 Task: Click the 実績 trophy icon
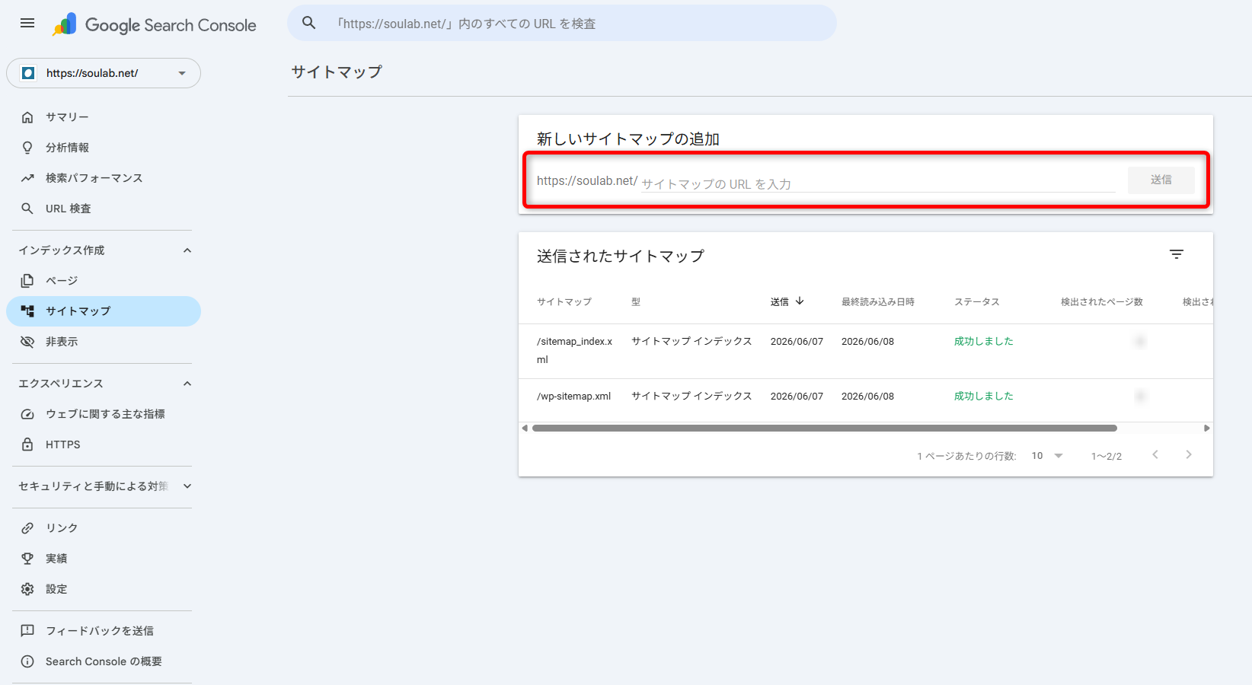point(27,559)
